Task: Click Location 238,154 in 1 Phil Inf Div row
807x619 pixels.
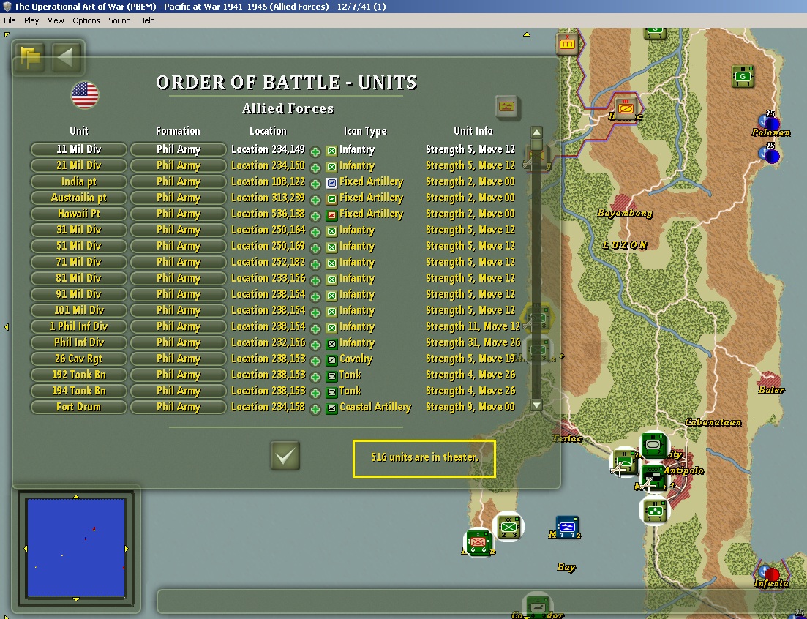Action: (x=268, y=327)
